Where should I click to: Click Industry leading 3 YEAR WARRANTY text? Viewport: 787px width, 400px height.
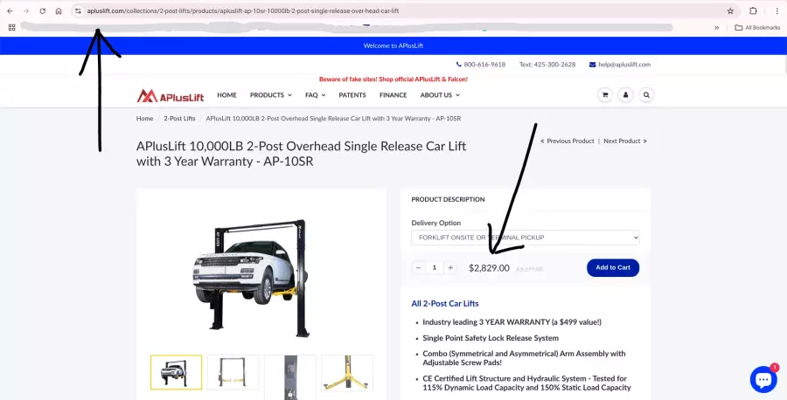coord(512,321)
